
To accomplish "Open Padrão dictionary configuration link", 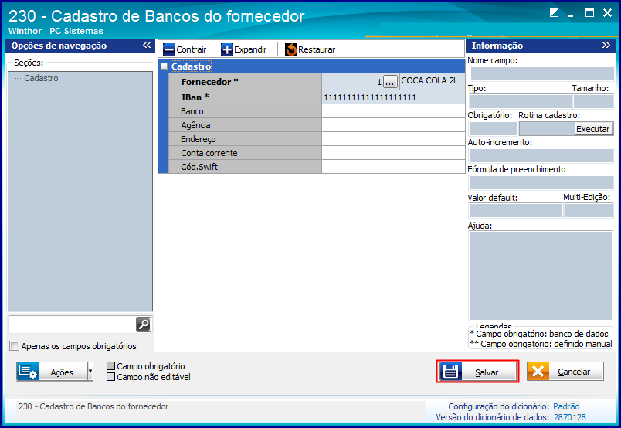I will pyautogui.click(x=566, y=406).
